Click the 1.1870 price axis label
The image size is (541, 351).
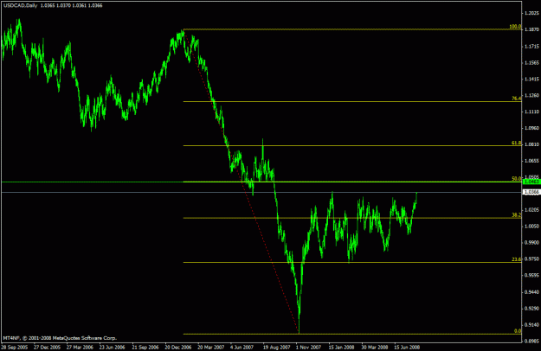point(531,29)
